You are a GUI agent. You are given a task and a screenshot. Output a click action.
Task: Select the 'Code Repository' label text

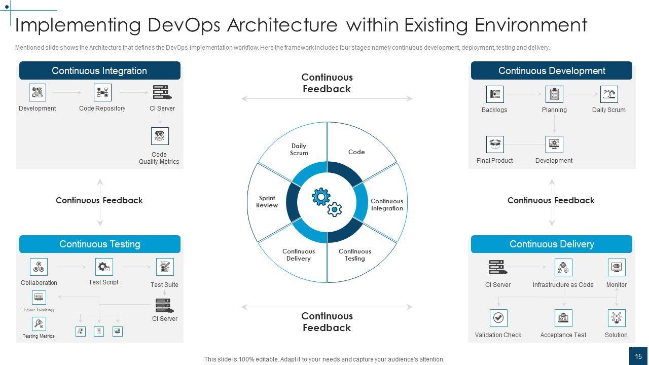tap(102, 108)
